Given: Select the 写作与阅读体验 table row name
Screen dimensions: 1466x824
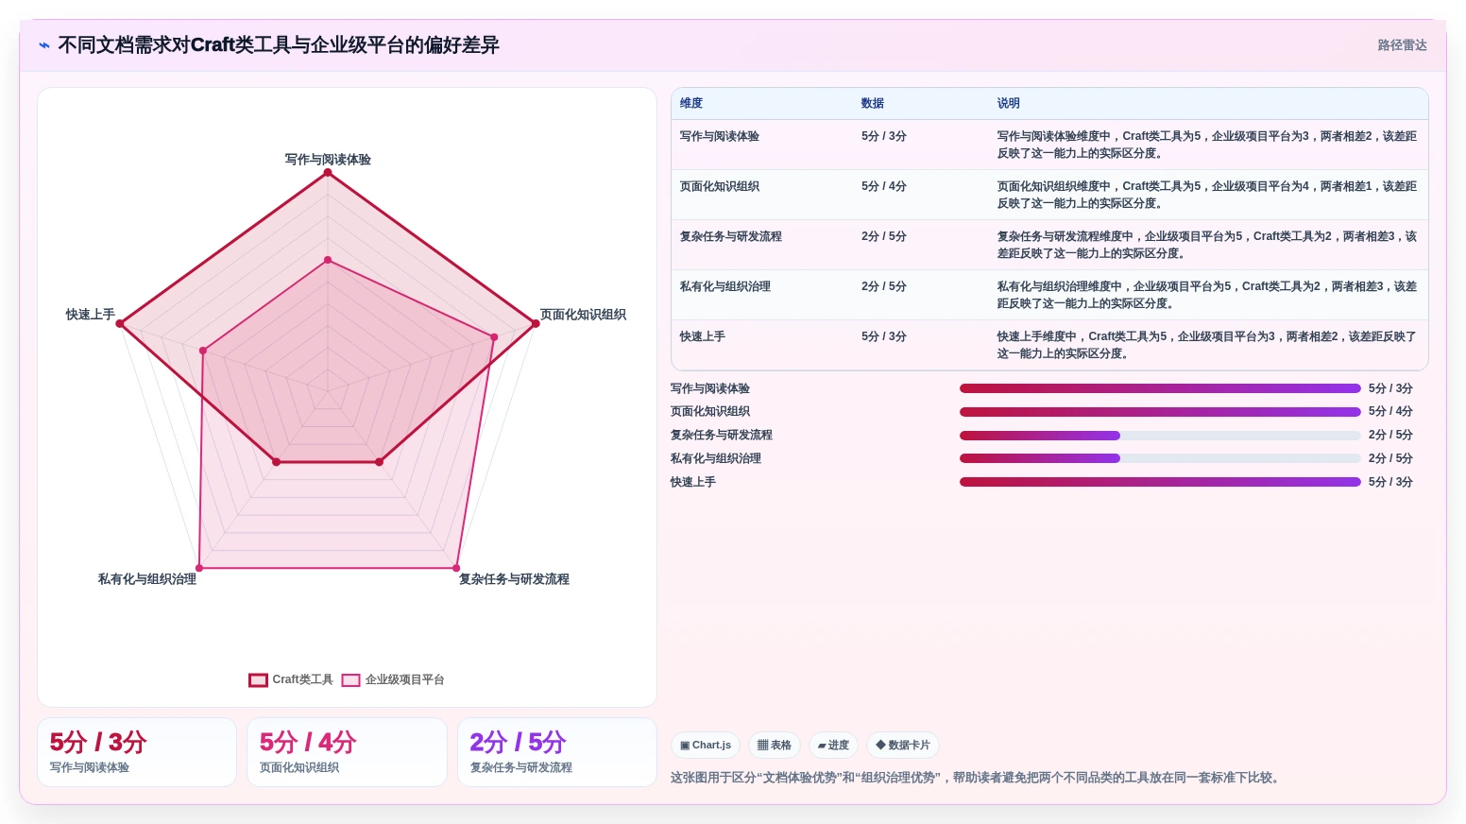Looking at the screenshot, I should [720, 137].
